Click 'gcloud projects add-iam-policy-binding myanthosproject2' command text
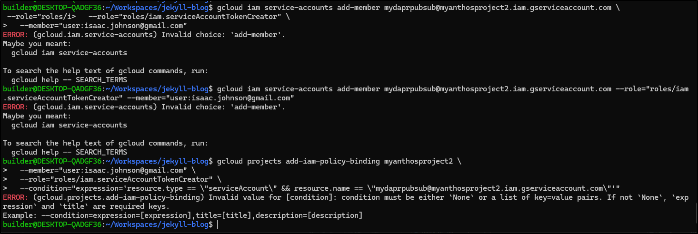The width and height of the screenshot is (698, 234). tap(335, 161)
